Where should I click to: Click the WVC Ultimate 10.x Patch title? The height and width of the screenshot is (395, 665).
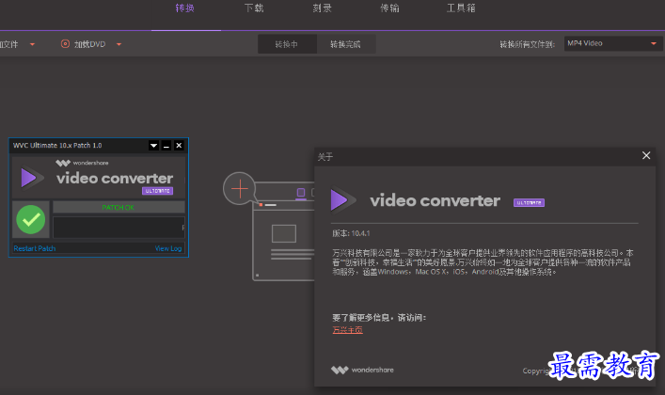point(57,146)
